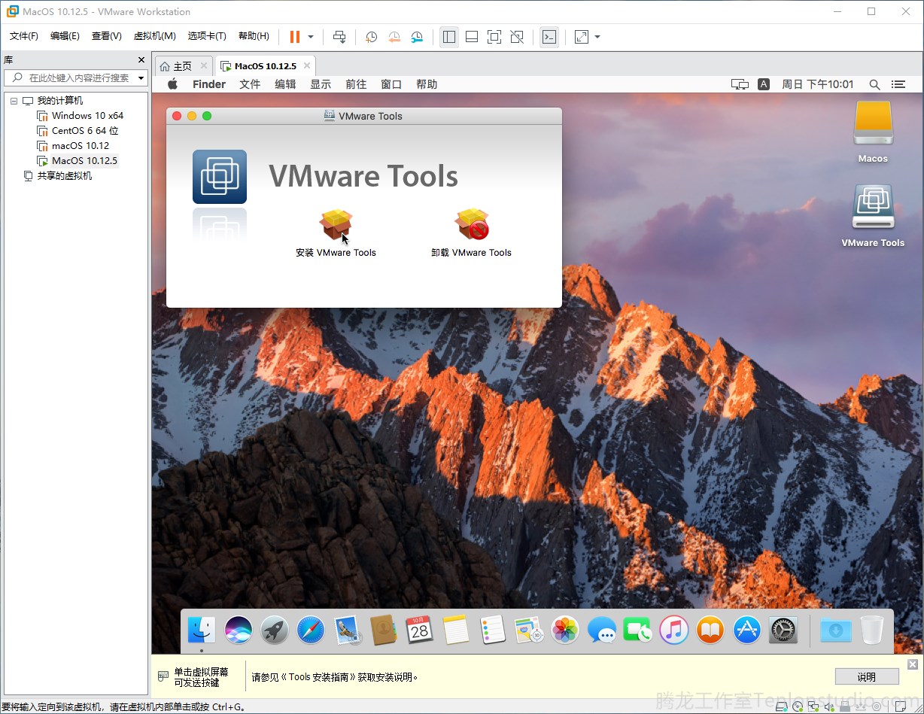Viewport: 924px width, 714px height.
Task: Open the Notification Center
Action: (x=898, y=84)
